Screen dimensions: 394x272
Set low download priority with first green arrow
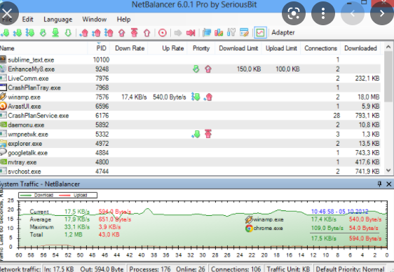pos(5,33)
